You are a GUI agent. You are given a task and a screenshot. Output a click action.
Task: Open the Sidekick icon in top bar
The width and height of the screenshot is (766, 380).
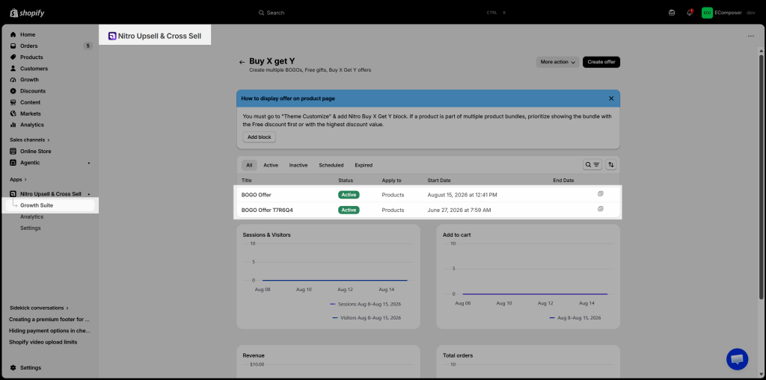point(672,13)
